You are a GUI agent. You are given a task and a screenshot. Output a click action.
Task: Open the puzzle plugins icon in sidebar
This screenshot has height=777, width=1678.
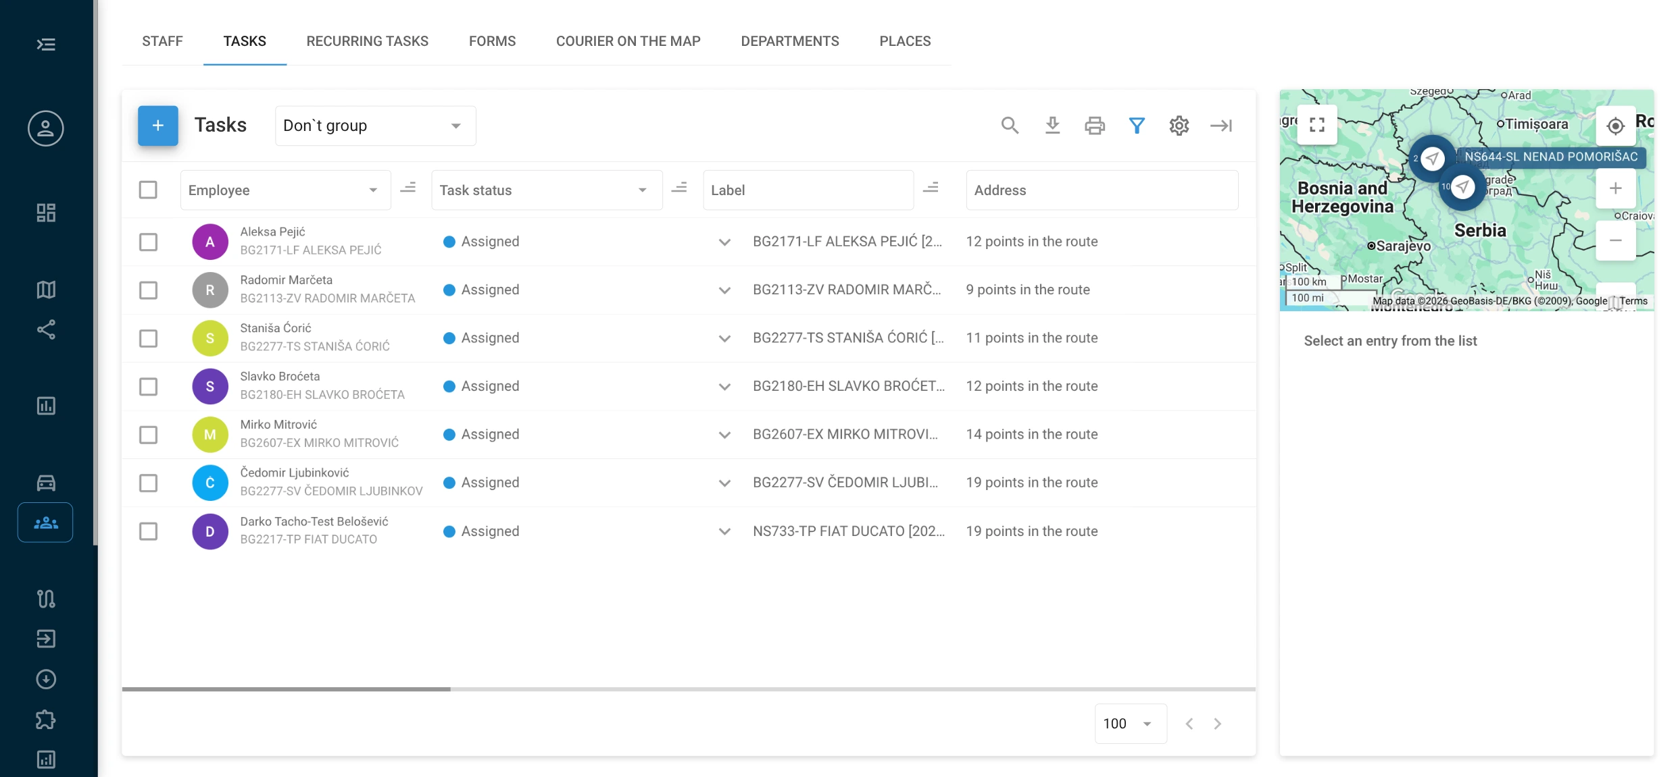[x=46, y=720]
